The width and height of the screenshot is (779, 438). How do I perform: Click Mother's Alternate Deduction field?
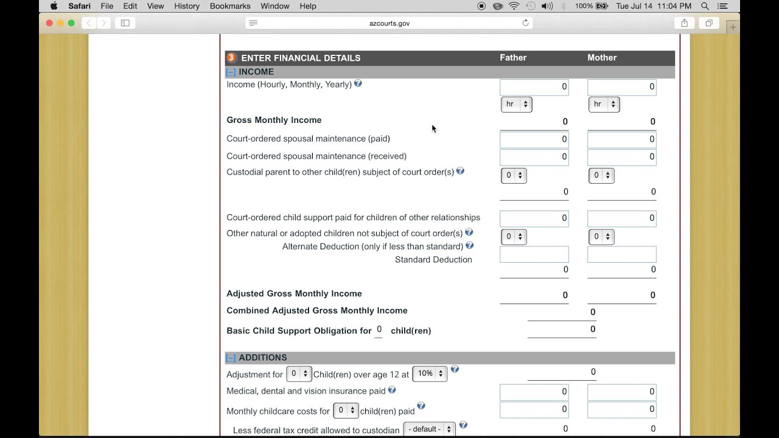coord(622,254)
